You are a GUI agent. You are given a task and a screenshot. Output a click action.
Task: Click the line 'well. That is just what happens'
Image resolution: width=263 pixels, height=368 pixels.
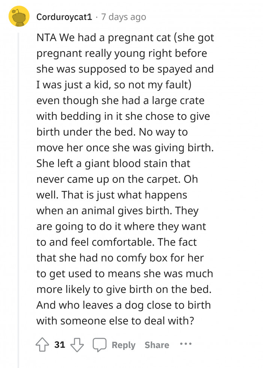coord(112,195)
